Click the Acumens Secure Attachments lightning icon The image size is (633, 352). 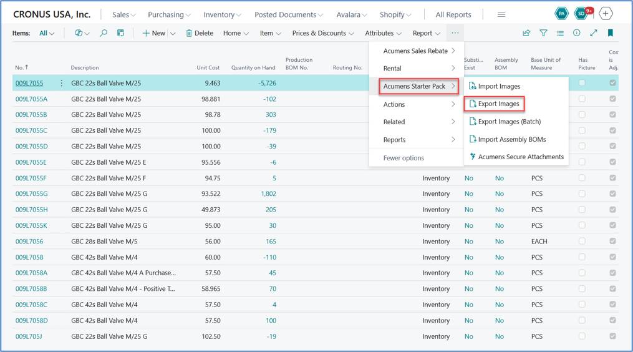click(472, 157)
